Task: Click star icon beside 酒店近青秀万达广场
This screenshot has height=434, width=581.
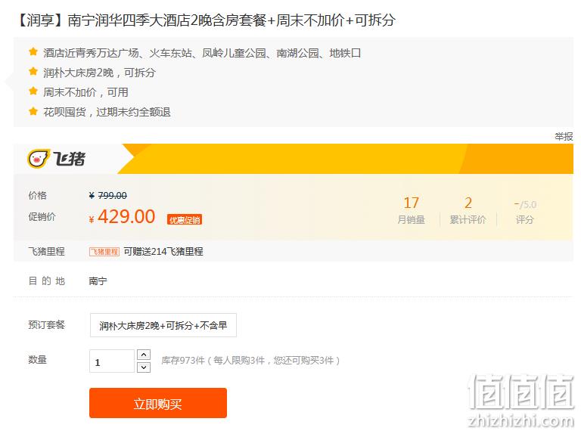Action: [33, 51]
